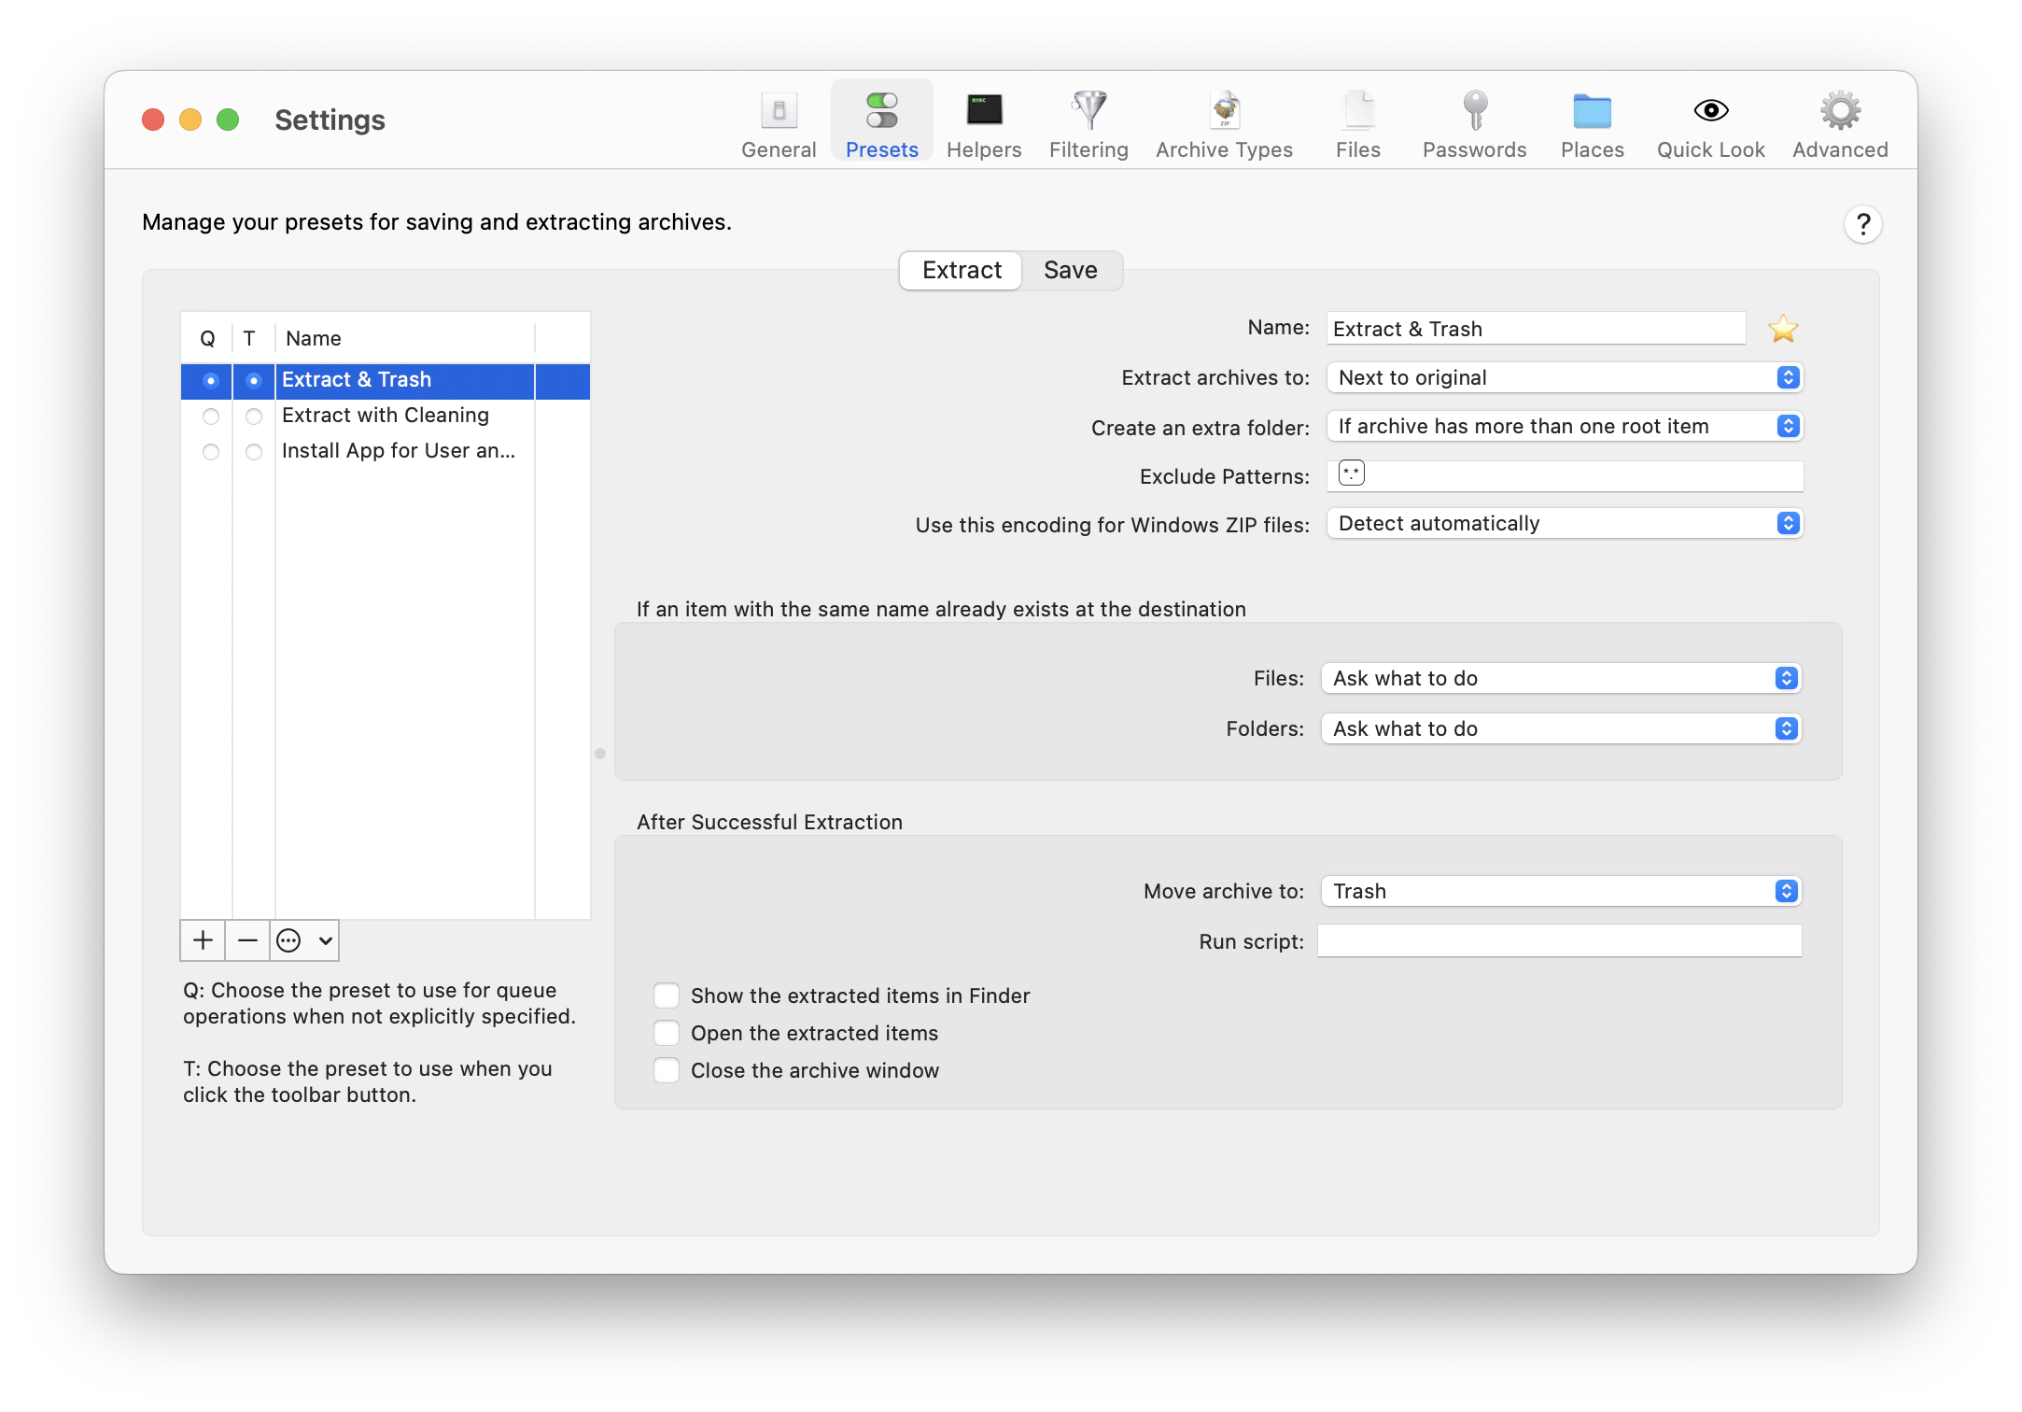Open the Quick Look eye tab
Viewport: 2022px width, 1412px height.
pyautogui.click(x=1710, y=124)
